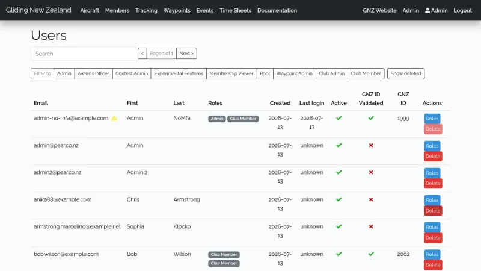This screenshot has width=481, height=271.
Task: Filter users to Admin role
Action: 64,73
